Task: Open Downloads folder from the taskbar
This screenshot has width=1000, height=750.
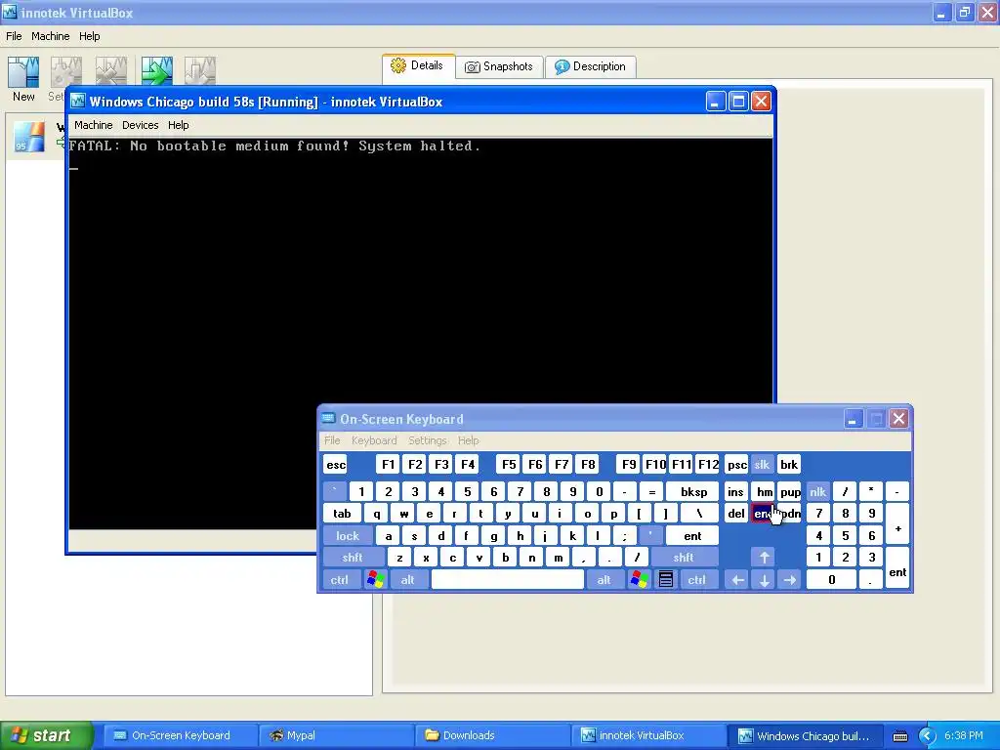Action: point(493,735)
